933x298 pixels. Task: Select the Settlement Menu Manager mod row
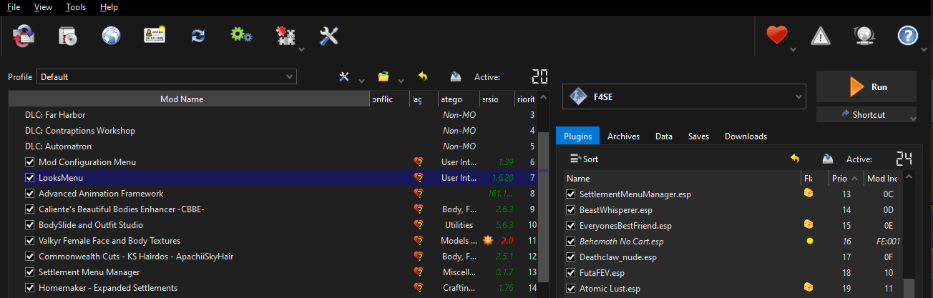(273, 272)
